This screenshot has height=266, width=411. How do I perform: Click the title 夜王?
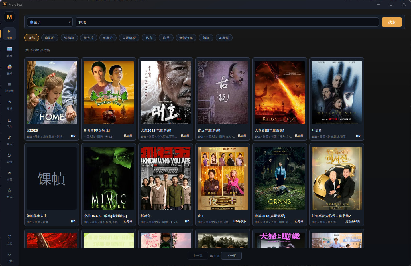coord(201,216)
